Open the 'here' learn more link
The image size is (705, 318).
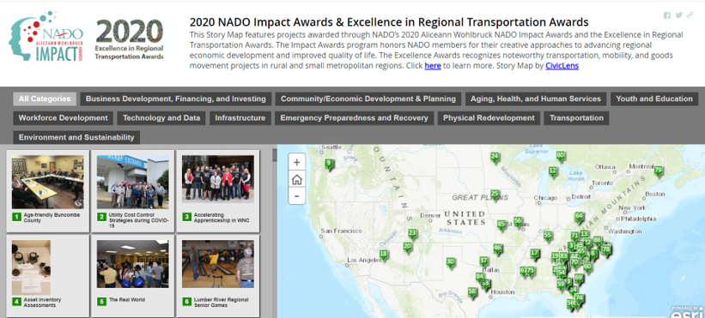433,66
